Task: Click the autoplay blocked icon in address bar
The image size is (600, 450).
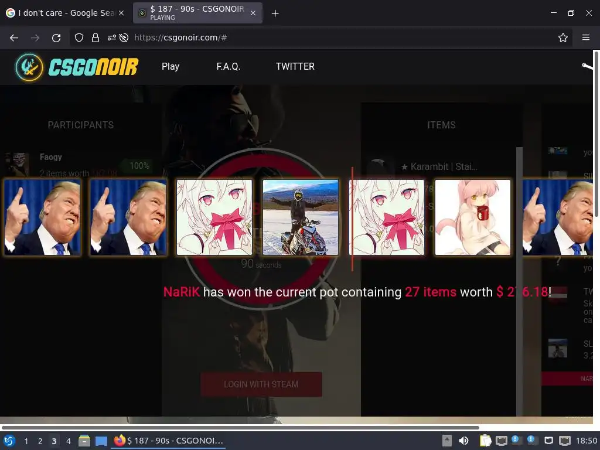Action: point(124,37)
